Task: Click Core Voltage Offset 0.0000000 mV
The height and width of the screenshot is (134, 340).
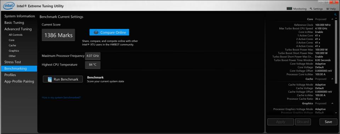Action: [323, 71]
